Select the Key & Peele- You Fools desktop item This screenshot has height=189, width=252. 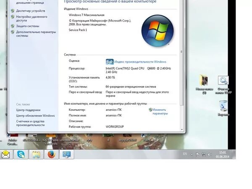tap(51, 142)
